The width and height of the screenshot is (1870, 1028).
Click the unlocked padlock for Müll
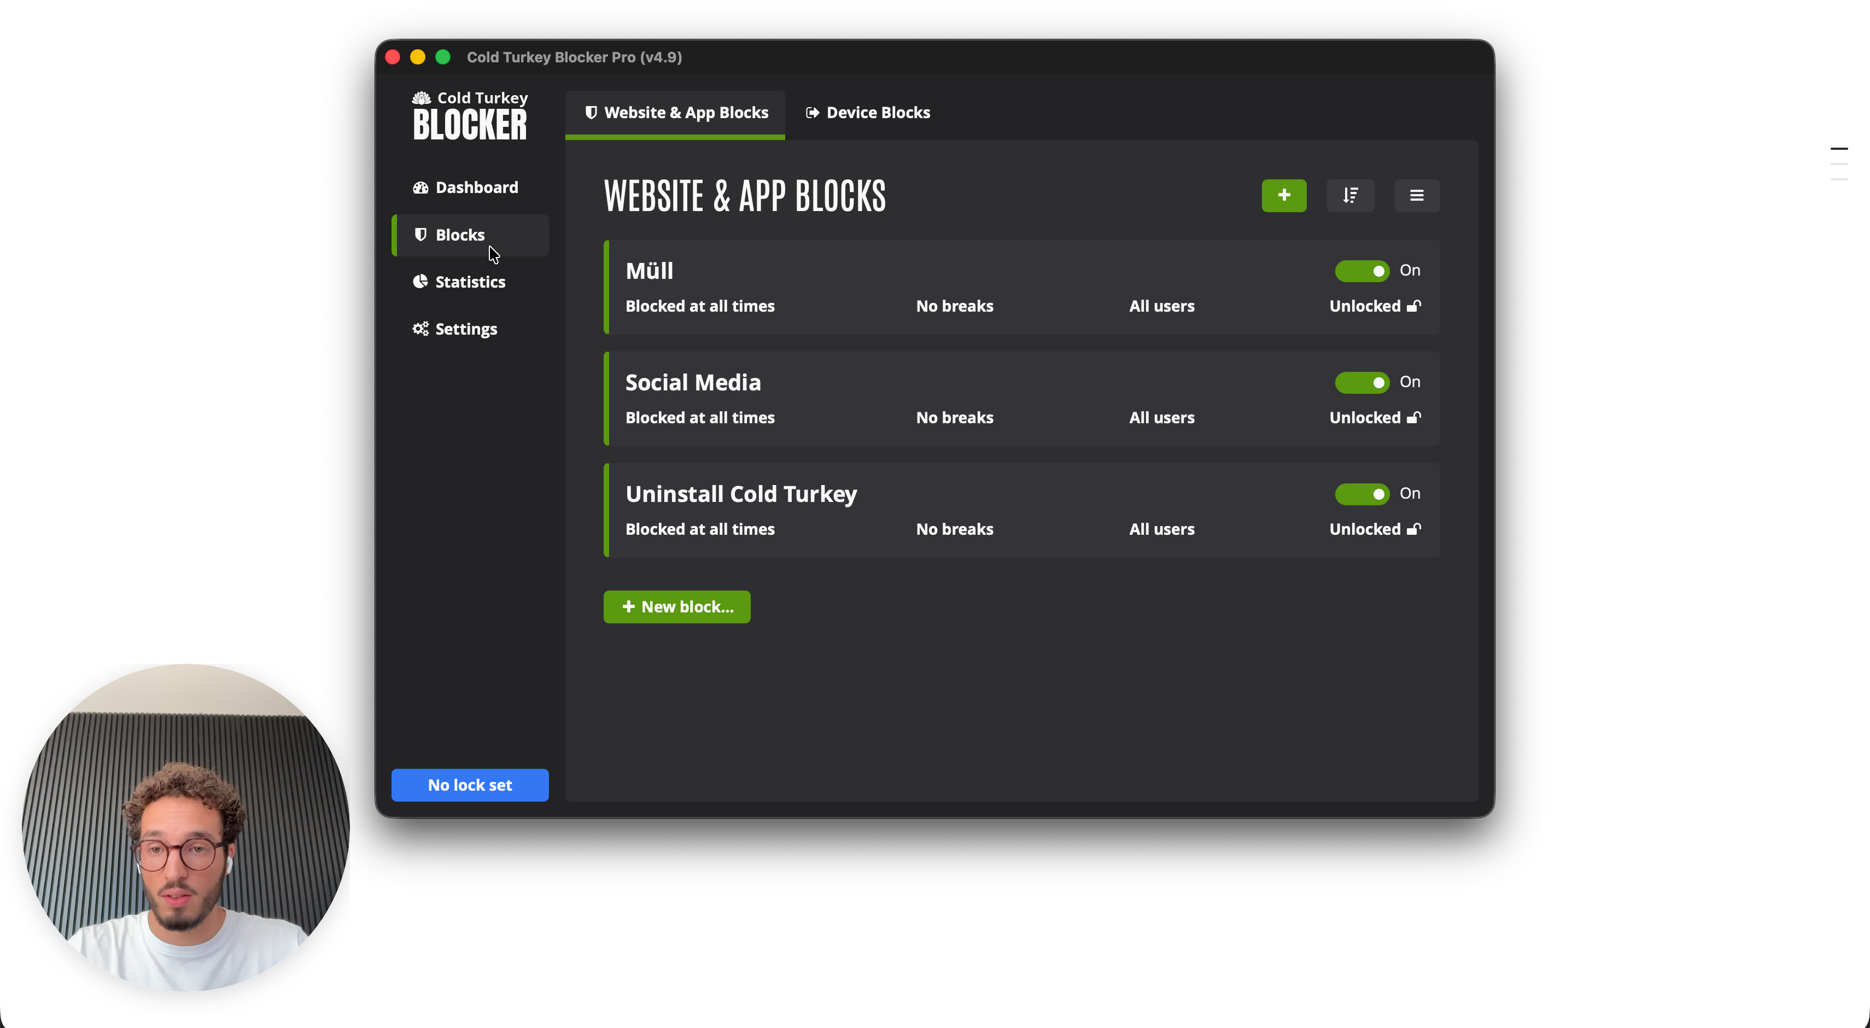[1413, 306]
